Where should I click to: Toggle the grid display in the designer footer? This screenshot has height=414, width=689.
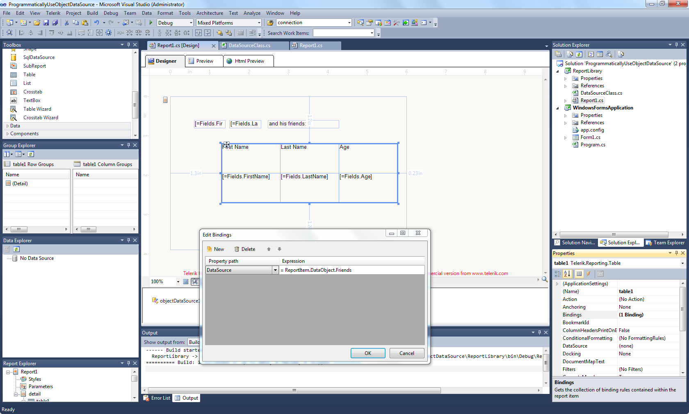(x=186, y=282)
